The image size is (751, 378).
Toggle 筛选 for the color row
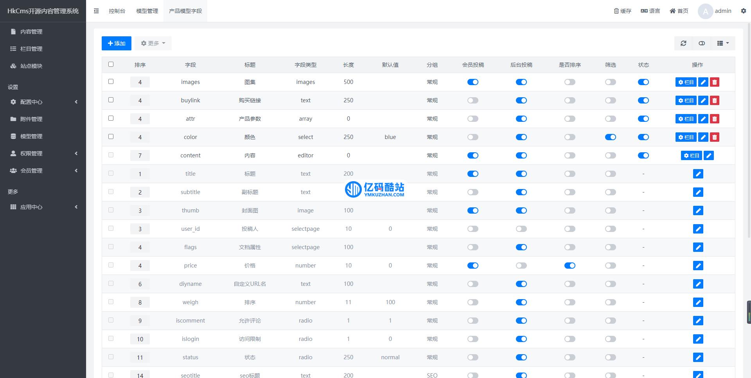click(x=611, y=137)
